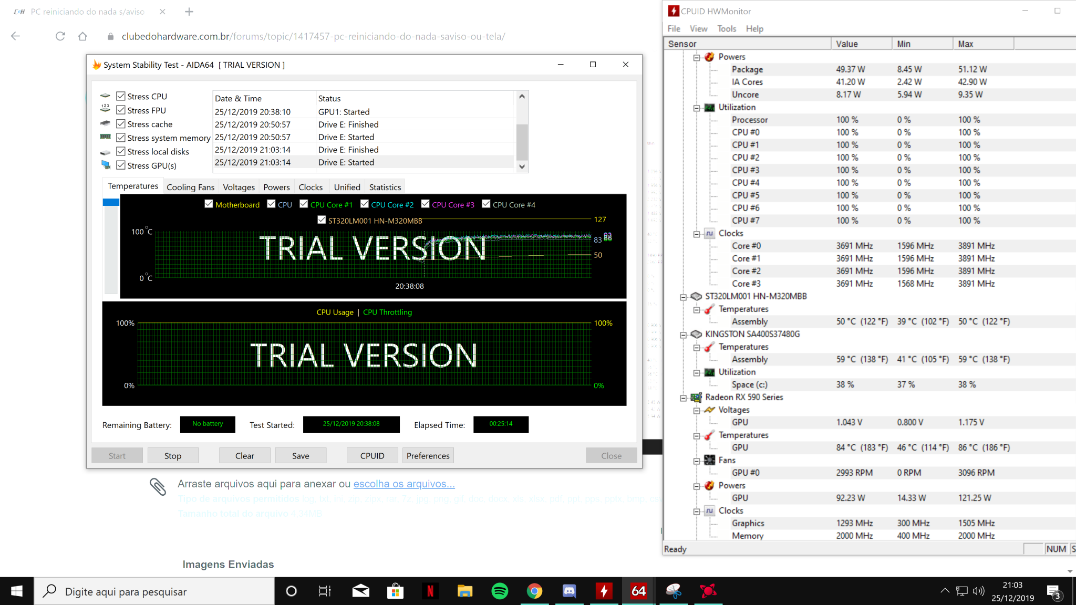Click Cortana circle icon
The image size is (1076, 605).
[291, 591]
